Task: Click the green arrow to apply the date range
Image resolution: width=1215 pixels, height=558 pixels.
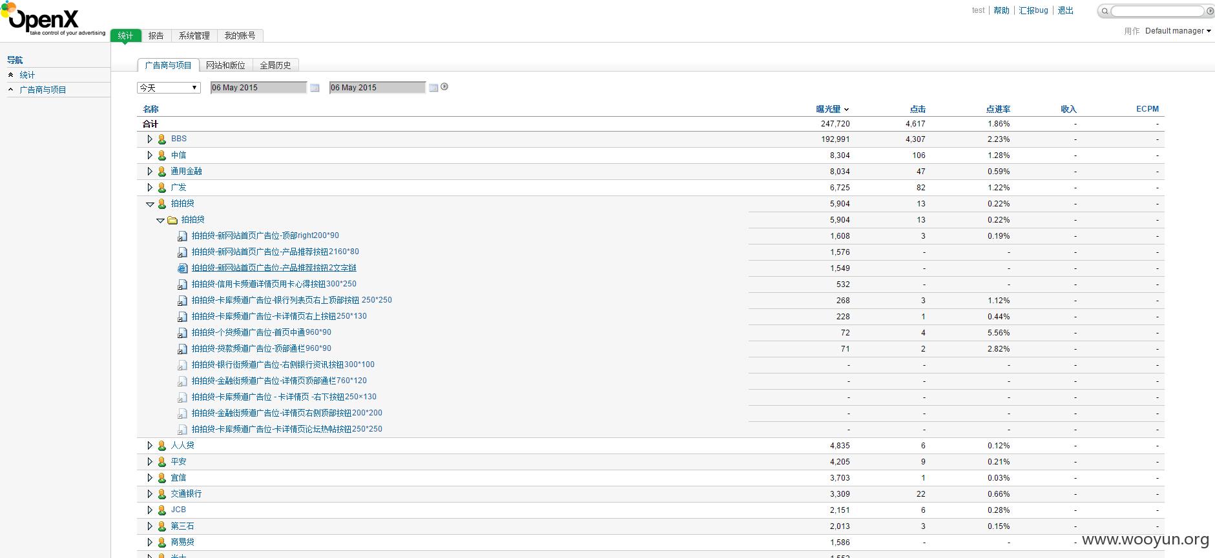Action: 444,87
